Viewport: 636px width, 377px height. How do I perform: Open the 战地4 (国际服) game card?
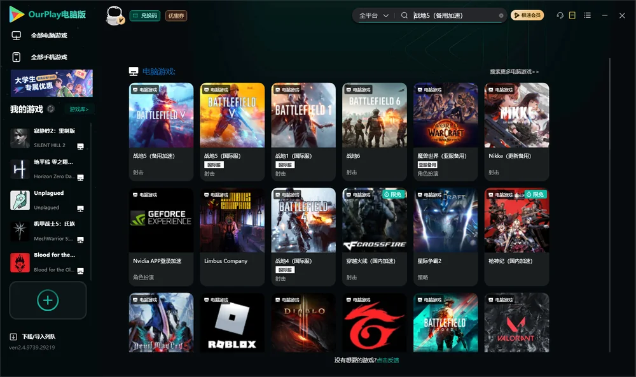pos(303,237)
